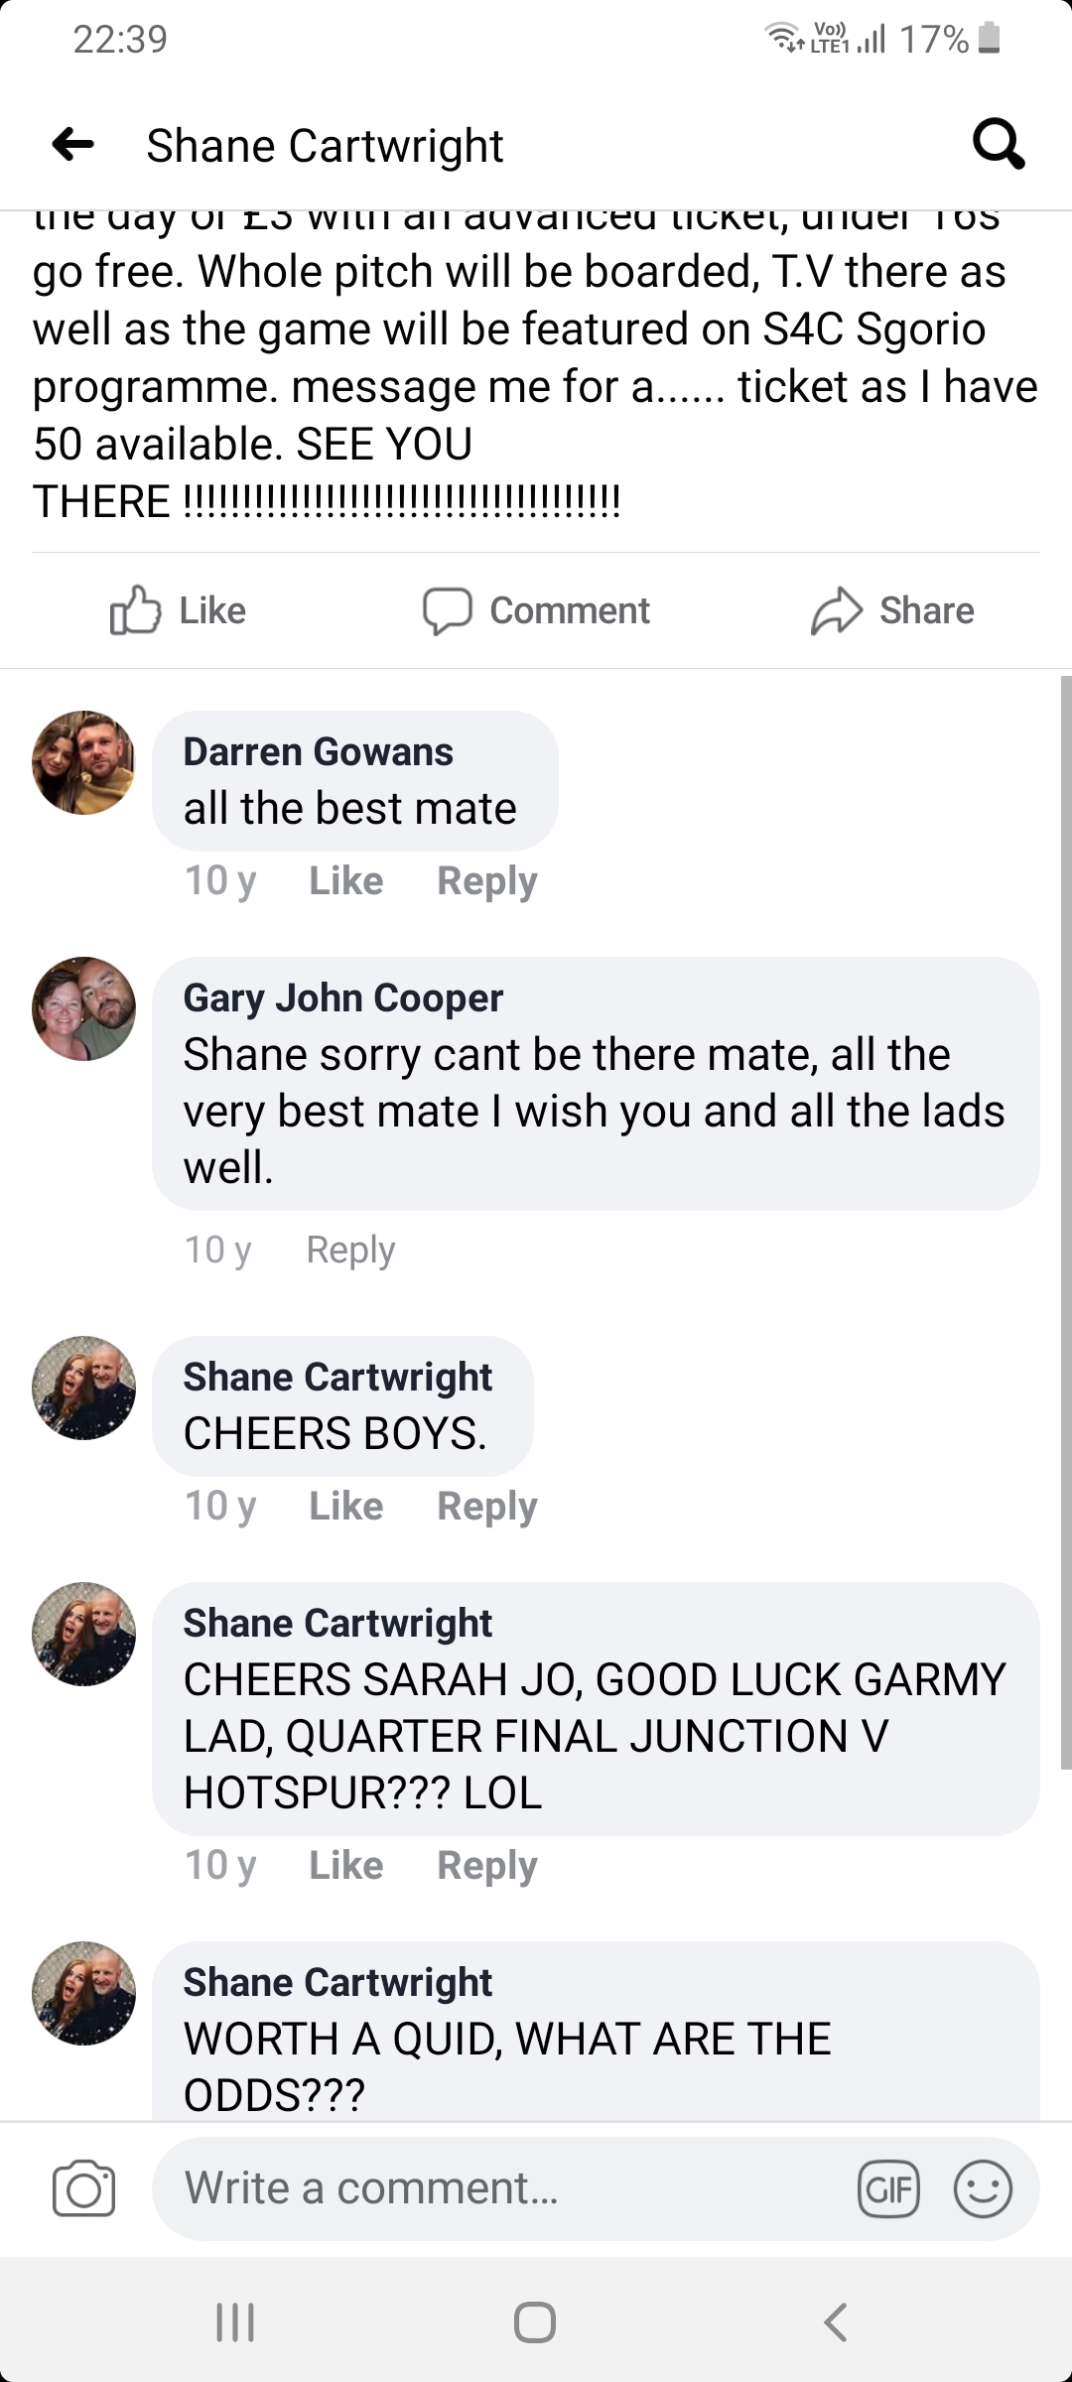
Task: Tap Android recent apps icon
Action: click(235, 2322)
